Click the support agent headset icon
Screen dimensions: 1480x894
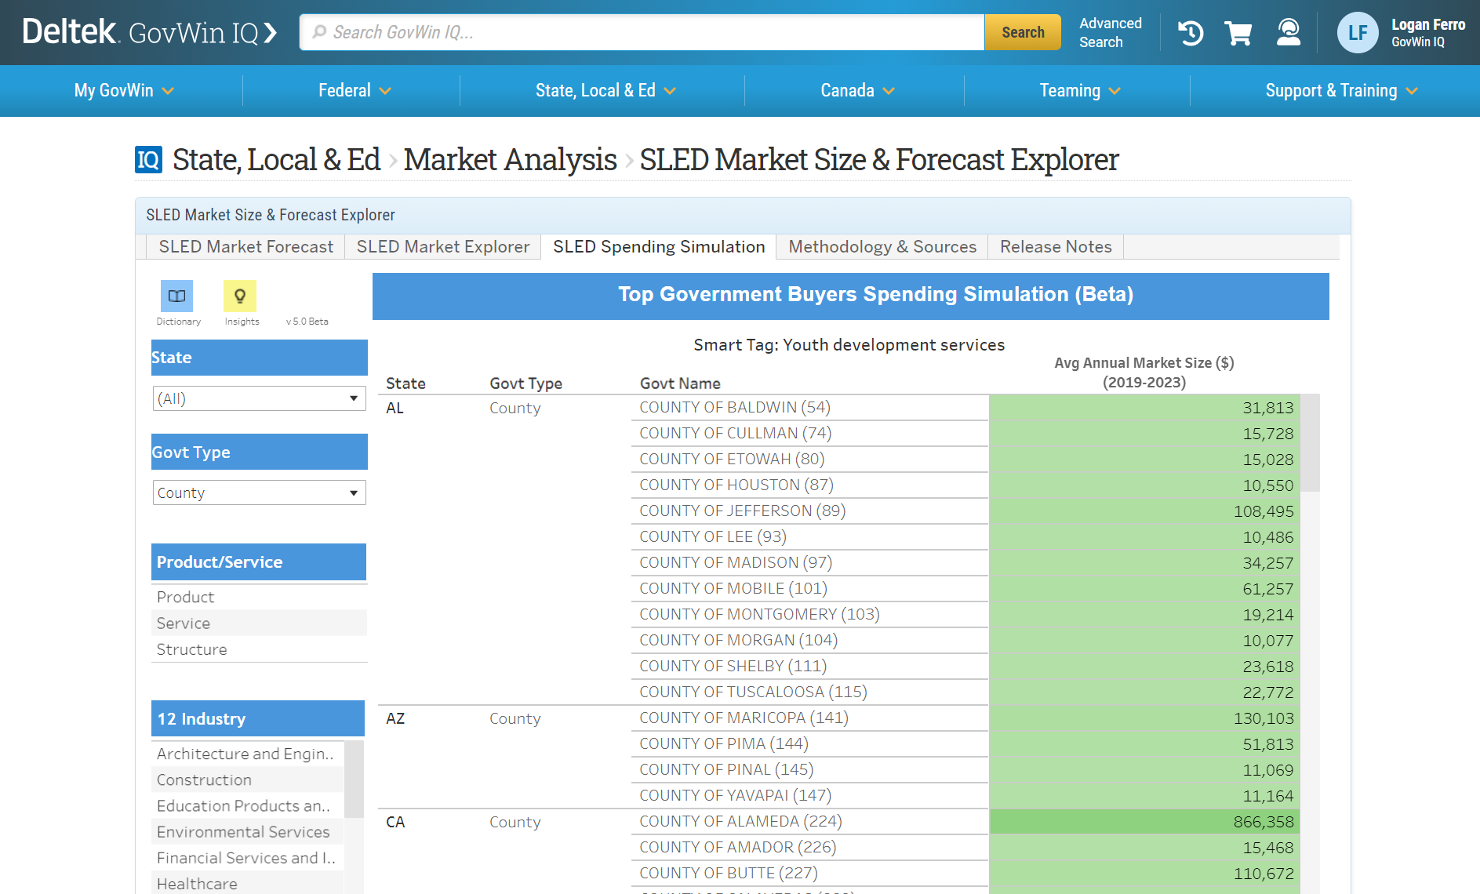(1288, 33)
